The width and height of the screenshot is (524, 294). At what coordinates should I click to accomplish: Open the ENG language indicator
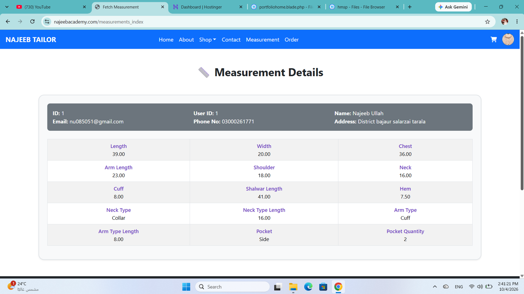(x=459, y=287)
